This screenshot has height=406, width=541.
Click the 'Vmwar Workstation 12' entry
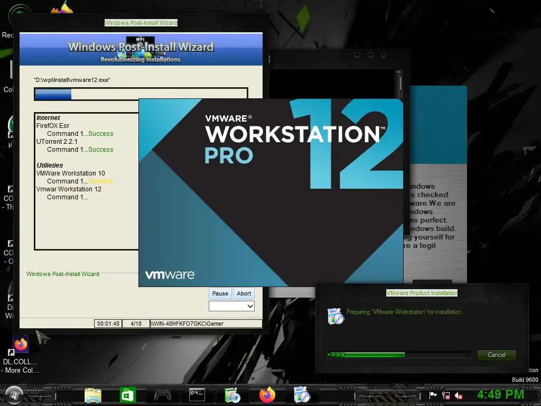click(x=69, y=189)
